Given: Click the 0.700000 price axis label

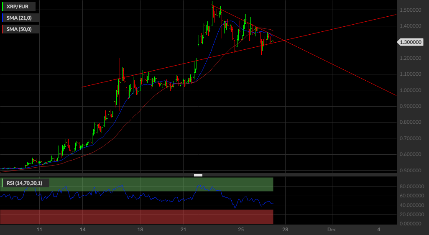Looking at the screenshot, I should [411, 138].
